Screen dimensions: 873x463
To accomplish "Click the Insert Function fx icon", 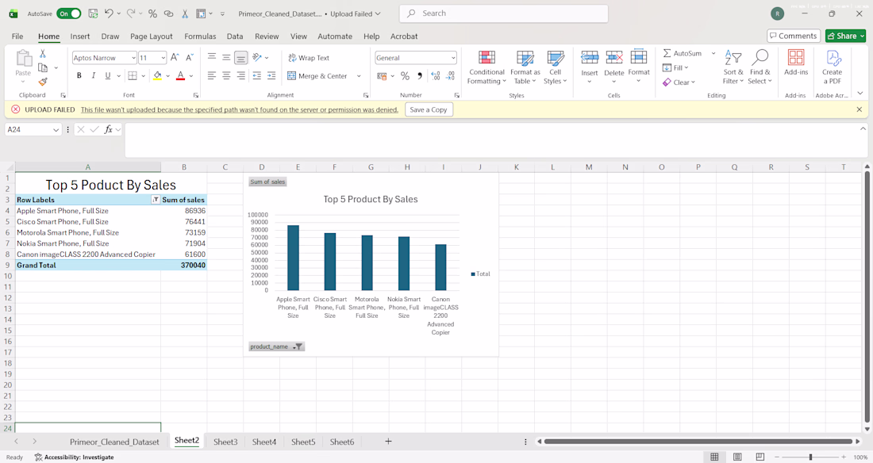I will coord(109,129).
